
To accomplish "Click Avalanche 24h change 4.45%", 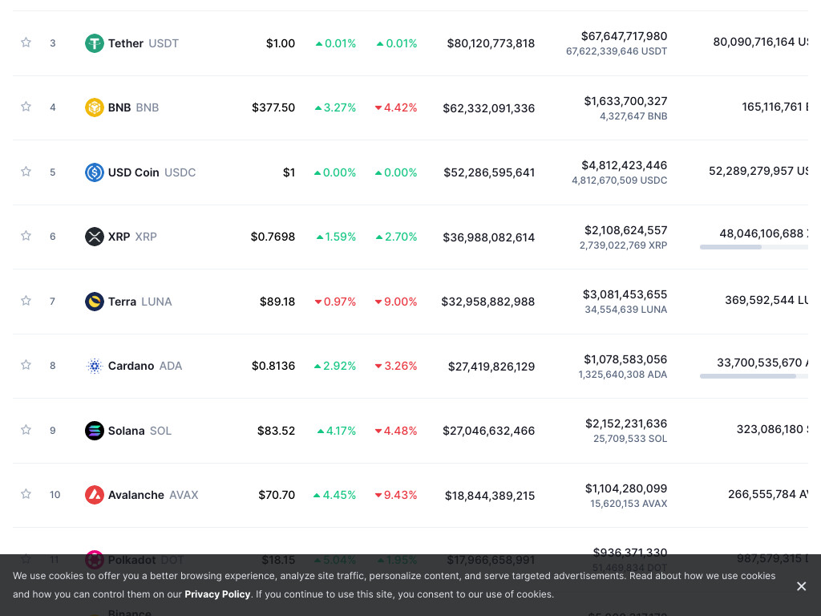I will click(334, 495).
